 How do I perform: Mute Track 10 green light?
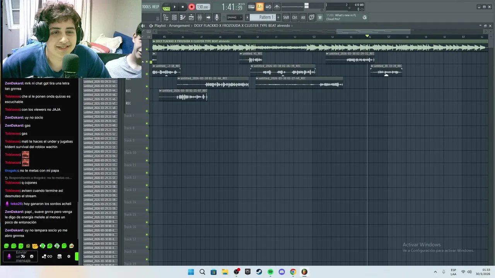tap(147, 160)
